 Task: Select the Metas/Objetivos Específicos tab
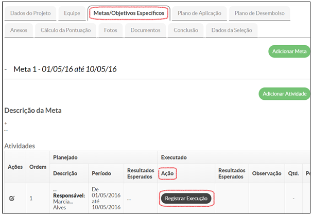coord(129,13)
